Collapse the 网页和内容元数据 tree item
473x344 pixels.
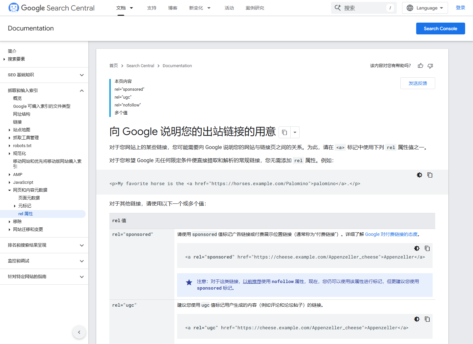click(x=10, y=190)
